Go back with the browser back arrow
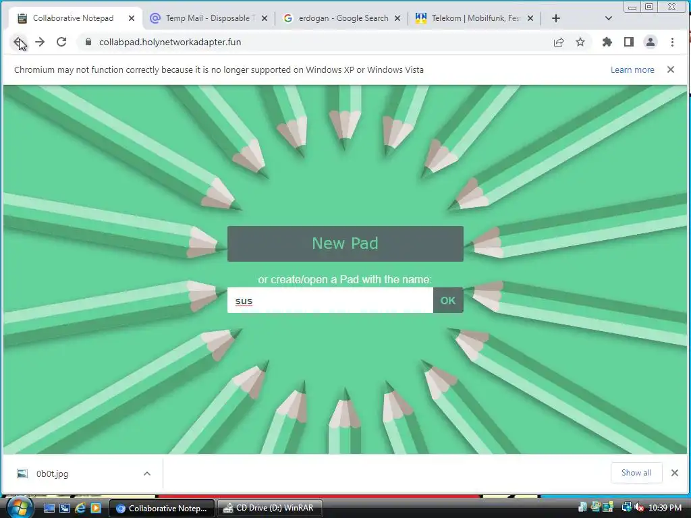This screenshot has height=518, width=691. 18,42
